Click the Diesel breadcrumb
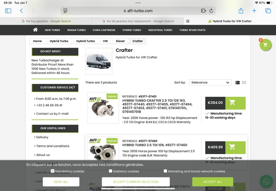This screenshot has height=191, width=276. coord(120,41)
